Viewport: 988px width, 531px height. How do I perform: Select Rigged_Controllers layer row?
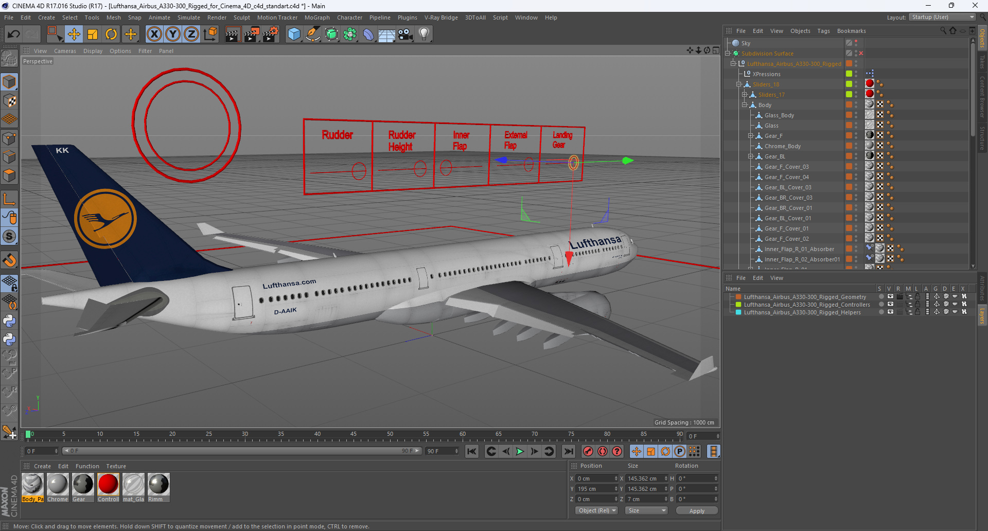[807, 305]
